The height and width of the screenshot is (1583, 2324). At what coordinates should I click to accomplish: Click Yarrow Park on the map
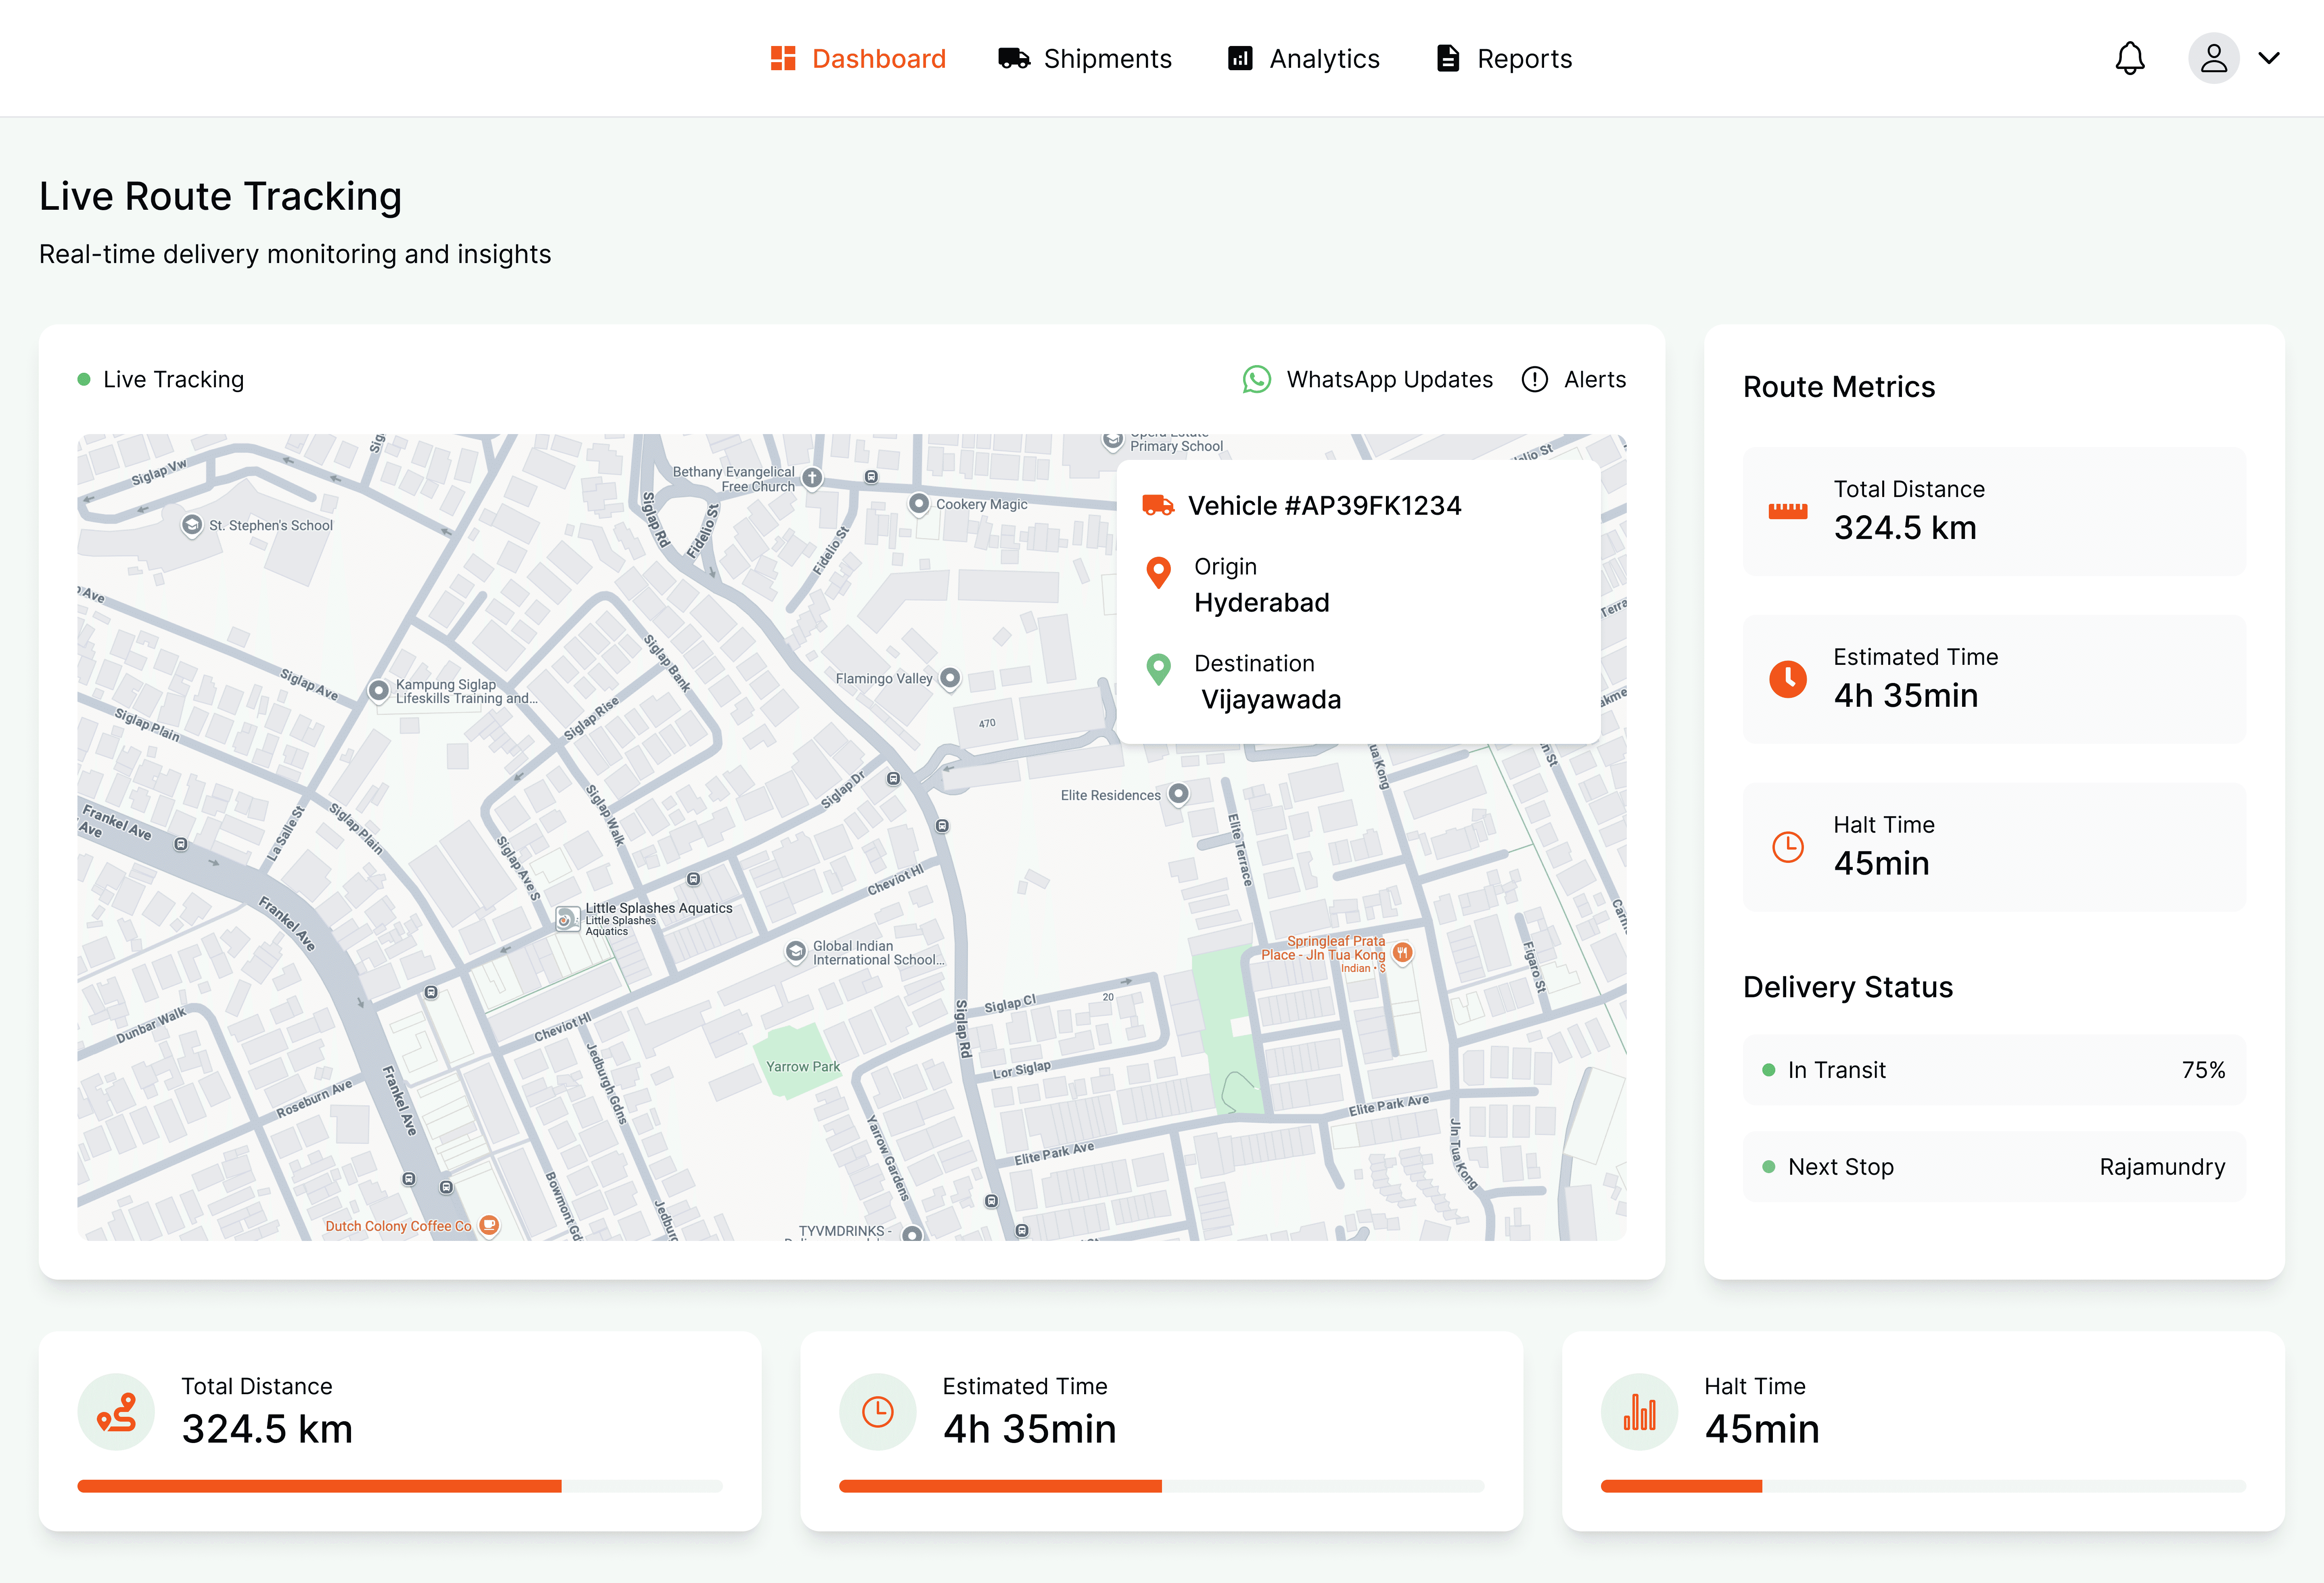(802, 1066)
